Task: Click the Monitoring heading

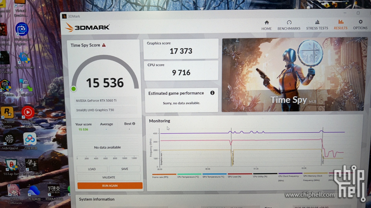Action: point(159,121)
